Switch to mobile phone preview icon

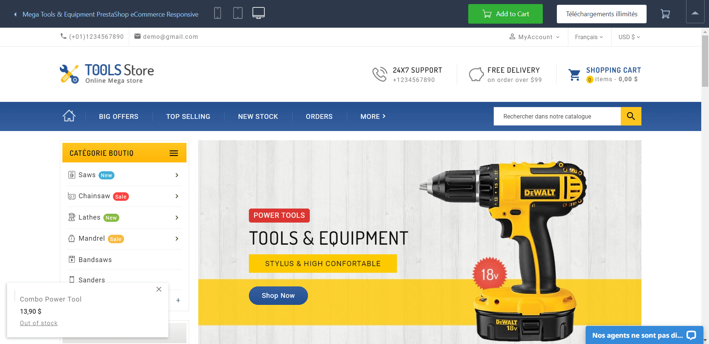(x=218, y=13)
